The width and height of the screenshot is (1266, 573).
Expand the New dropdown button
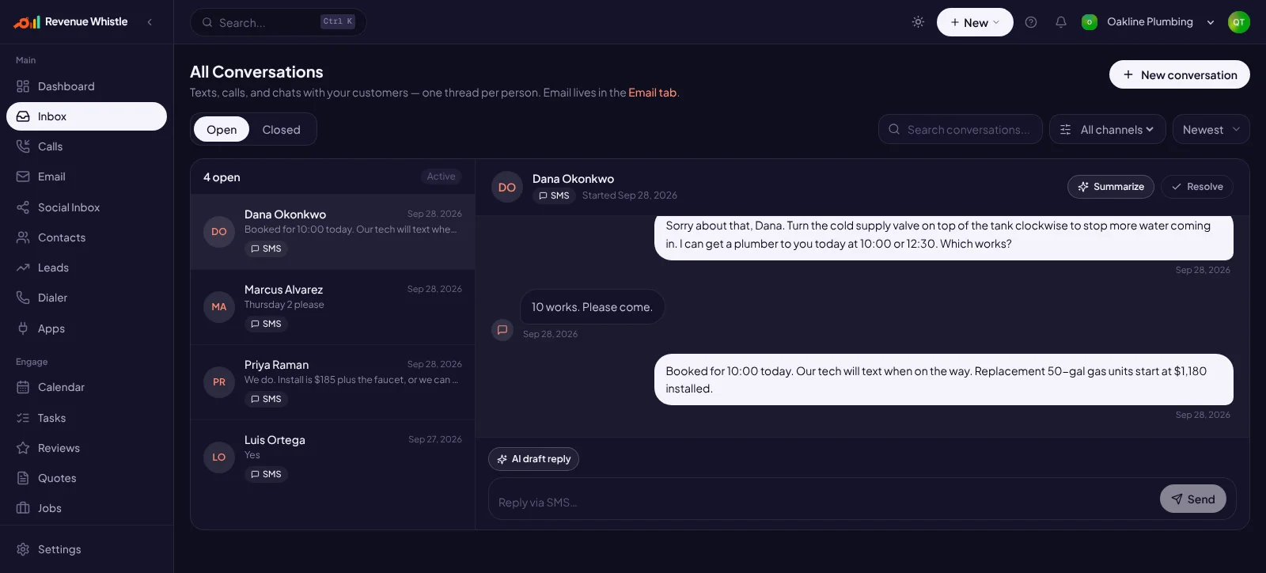click(x=975, y=22)
